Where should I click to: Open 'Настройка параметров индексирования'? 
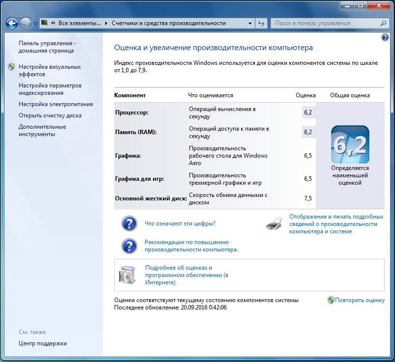click(x=50, y=89)
